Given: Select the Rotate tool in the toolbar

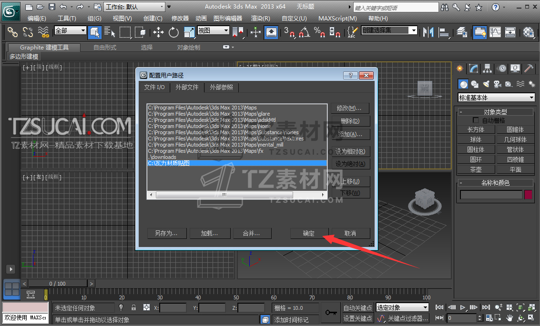Looking at the screenshot, I should 173,32.
